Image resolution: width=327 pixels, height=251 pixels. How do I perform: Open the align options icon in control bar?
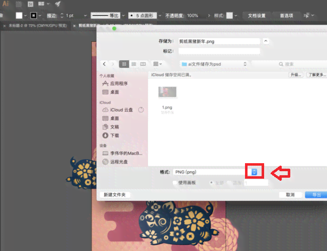[x=306, y=16]
